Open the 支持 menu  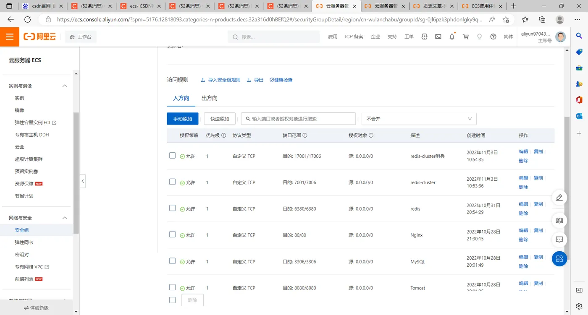pyautogui.click(x=392, y=37)
